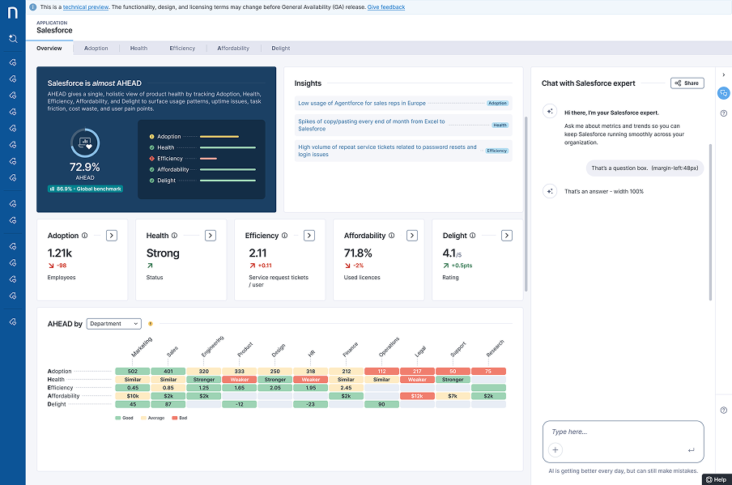Click HR delight cell '-23'
This screenshot has width=732, height=485.
(x=310, y=404)
